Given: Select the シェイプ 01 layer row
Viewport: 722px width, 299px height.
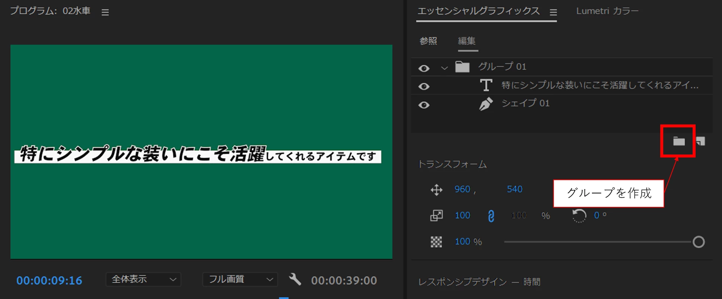Looking at the screenshot, I should pyautogui.click(x=562, y=104).
